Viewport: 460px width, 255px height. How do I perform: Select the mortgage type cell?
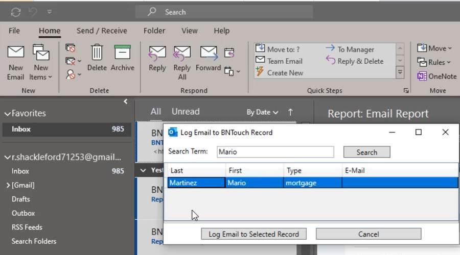point(313,183)
